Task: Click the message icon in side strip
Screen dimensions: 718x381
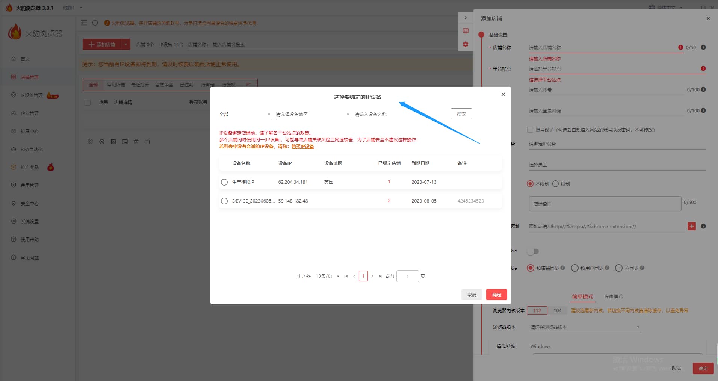Action: (466, 31)
